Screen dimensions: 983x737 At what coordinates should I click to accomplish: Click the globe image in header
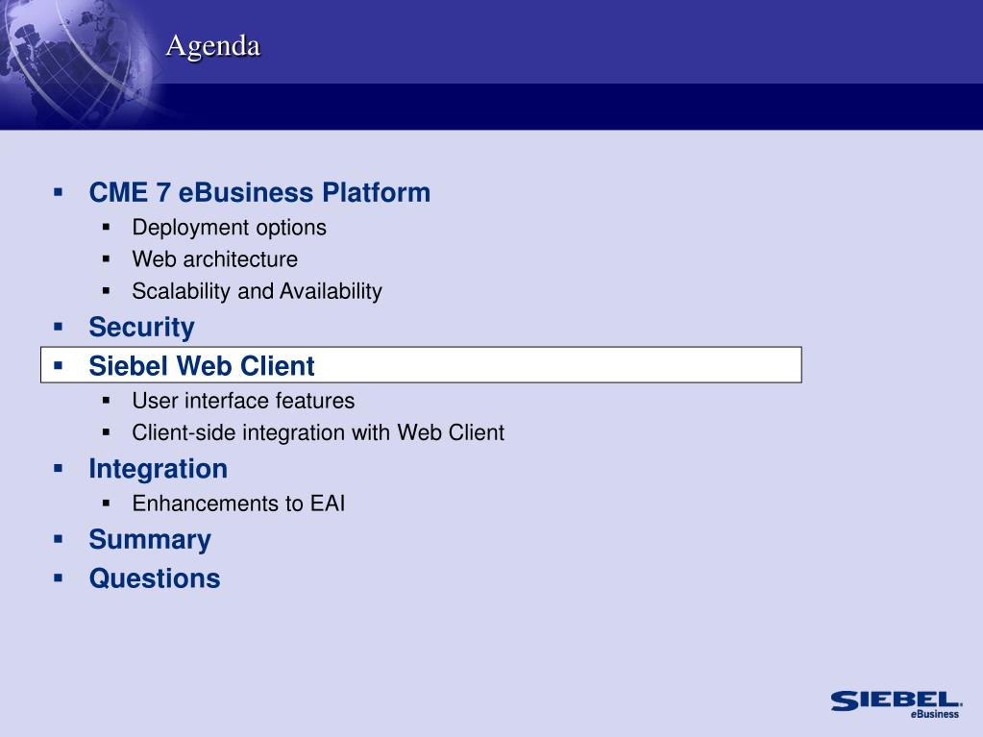coord(79,62)
